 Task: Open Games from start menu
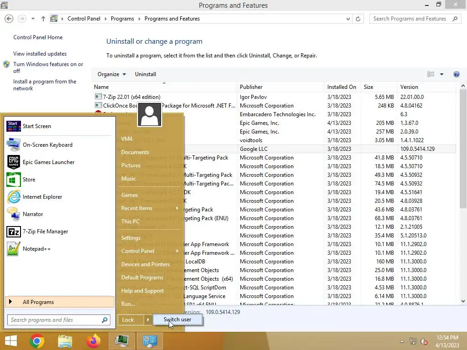(129, 195)
